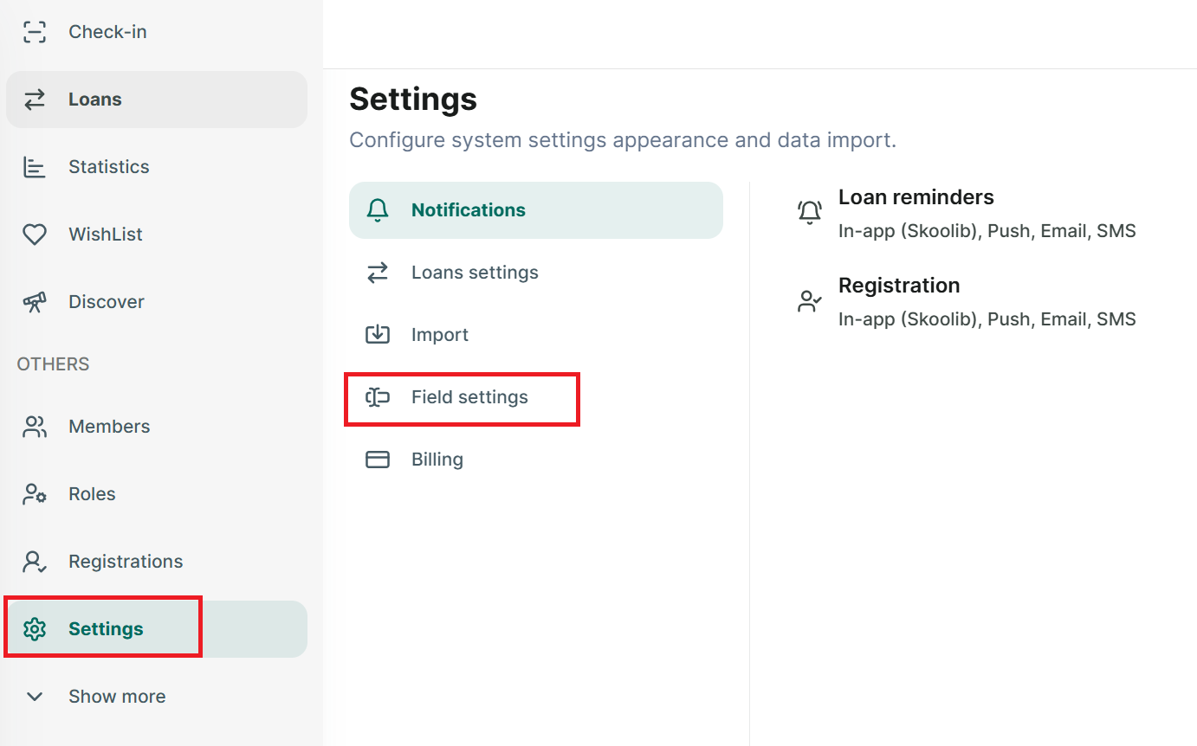Viewport: 1197px width, 746px height.
Task: Click the Loan reminders ringing bell icon
Action: pyautogui.click(x=810, y=213)
